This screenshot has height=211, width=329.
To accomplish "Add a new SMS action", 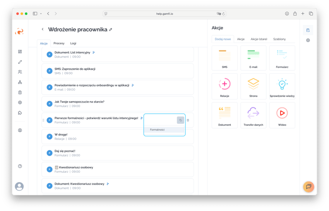I will coord(224,58).
